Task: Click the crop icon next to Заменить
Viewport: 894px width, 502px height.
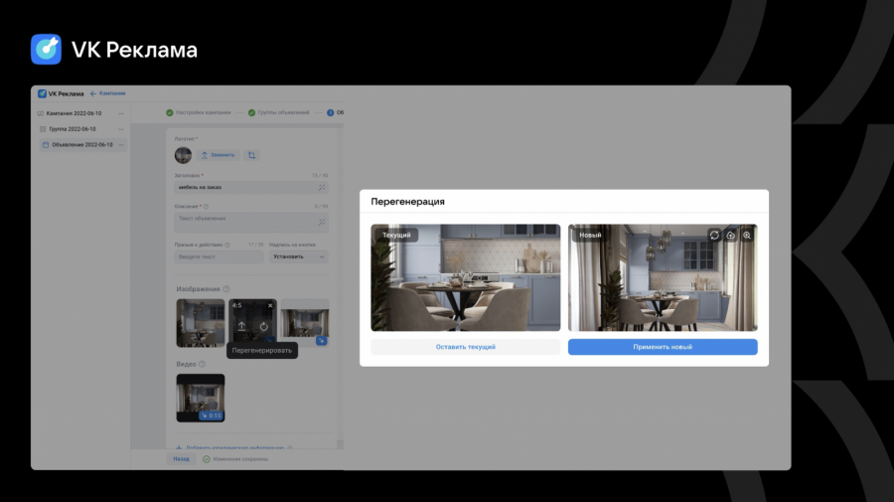Action: point(251,155)
